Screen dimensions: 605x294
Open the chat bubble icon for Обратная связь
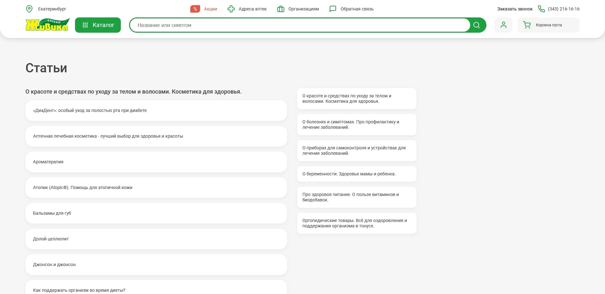(x=333, y=9)
